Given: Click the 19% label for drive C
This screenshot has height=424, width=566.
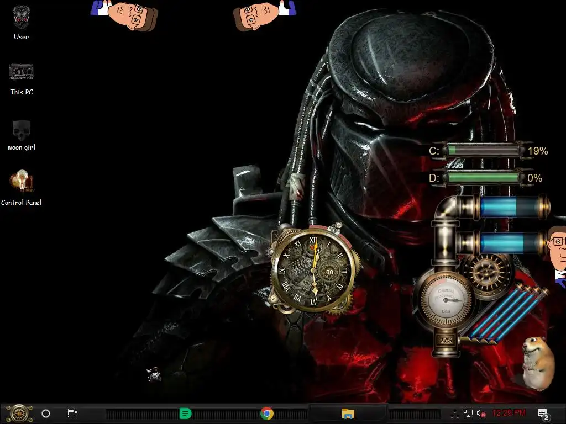Looking at the screenshot, I should 538,151.
